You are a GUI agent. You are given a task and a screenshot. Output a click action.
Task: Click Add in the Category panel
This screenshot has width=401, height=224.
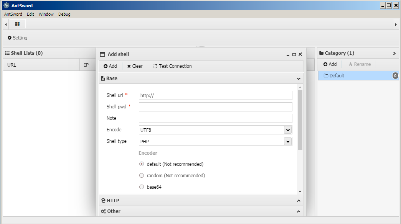[x=330, y=64]
